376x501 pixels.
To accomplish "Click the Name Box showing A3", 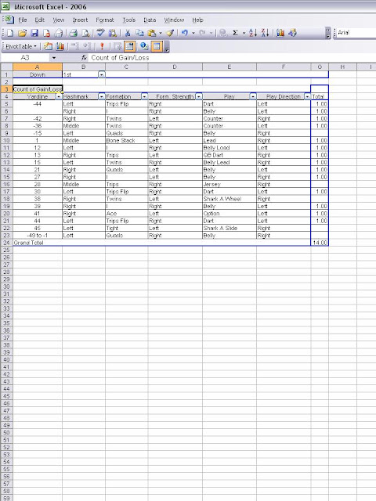I will point(26,58).
